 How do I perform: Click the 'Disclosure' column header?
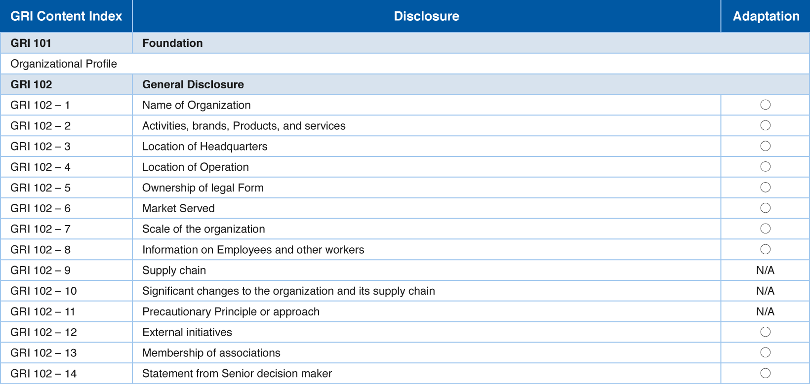coord(427,16)
